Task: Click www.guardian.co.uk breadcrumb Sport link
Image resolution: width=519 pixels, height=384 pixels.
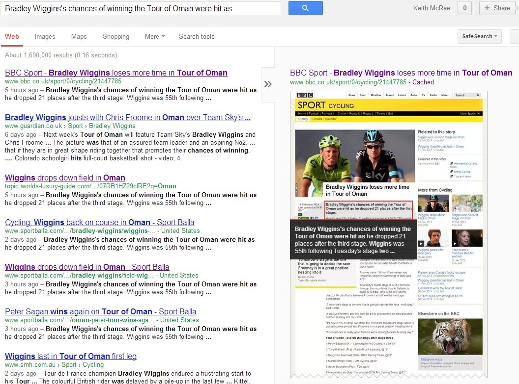Action: coord(76,126)
